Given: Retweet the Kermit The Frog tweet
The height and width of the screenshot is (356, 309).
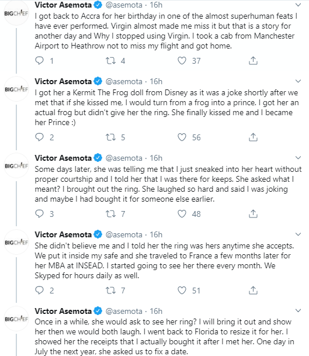Looking at the screenshot, I should 111,137.
